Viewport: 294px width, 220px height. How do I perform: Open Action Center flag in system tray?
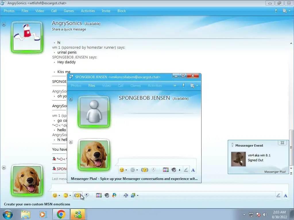(x=258, y=215)
